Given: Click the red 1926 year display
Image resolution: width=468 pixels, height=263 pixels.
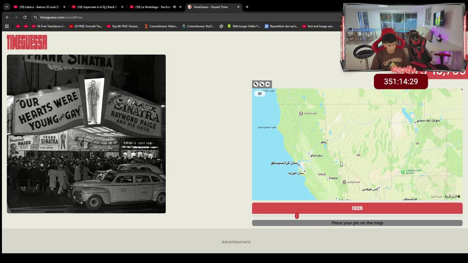Looking at the screenshot, I should coord(357,208).
